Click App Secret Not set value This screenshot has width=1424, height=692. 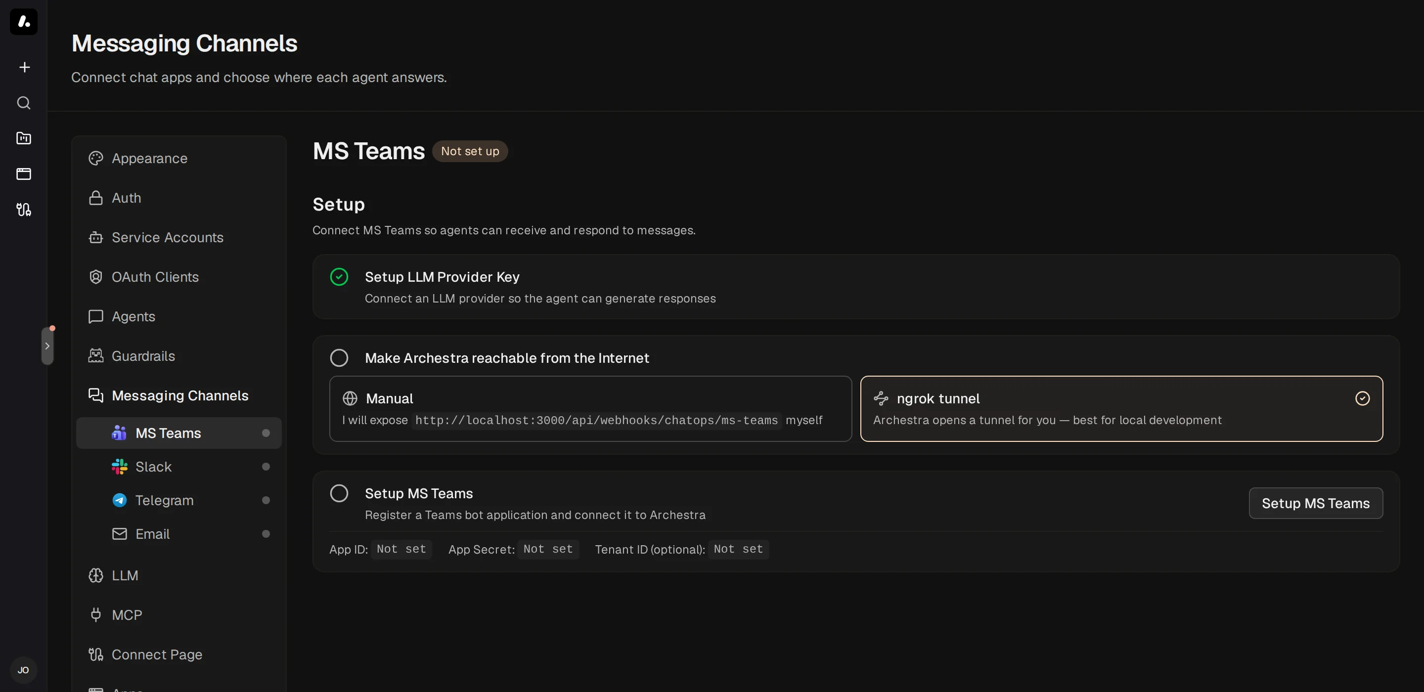click(x=548, y=550)
